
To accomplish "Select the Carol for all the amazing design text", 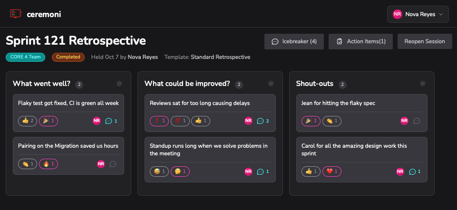I will coord(354,150).
